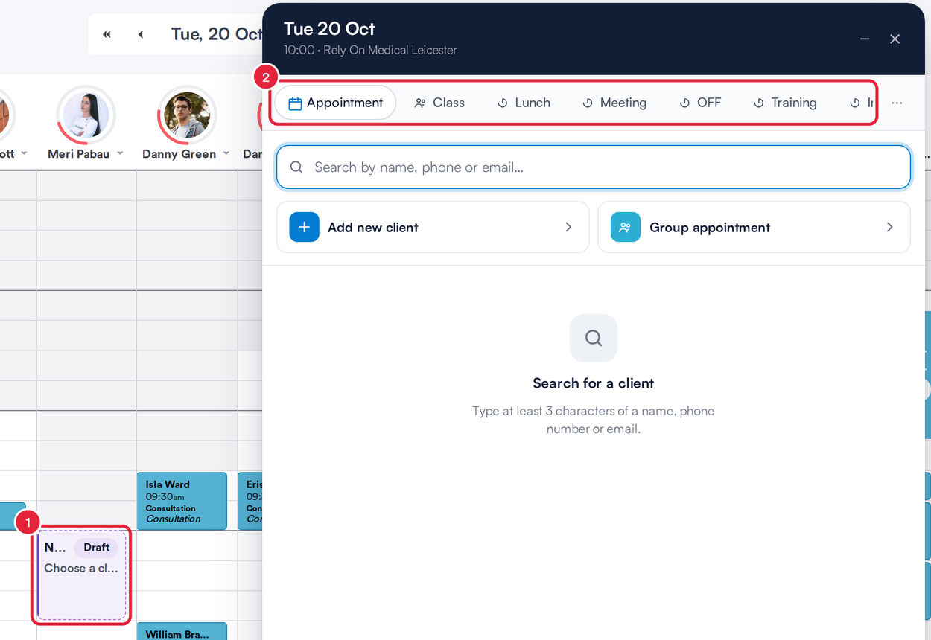Switch to the Lunch tab
This screenshot has width=931, height=640.
click(524, 103)
